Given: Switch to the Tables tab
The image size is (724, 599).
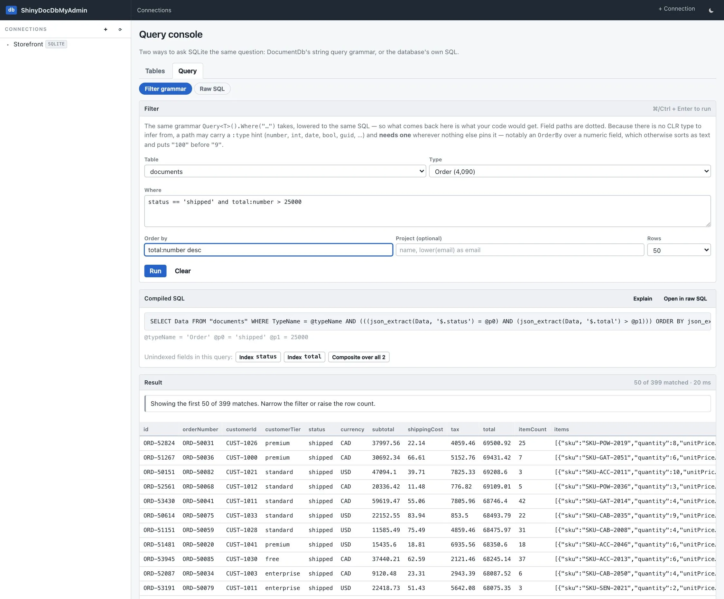Looking at the screenshot, I should click(155, 71).
